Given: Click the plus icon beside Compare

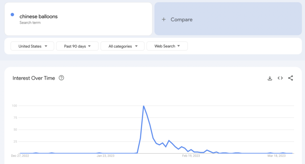Looking at the screenshot, I should pos(164,19).
